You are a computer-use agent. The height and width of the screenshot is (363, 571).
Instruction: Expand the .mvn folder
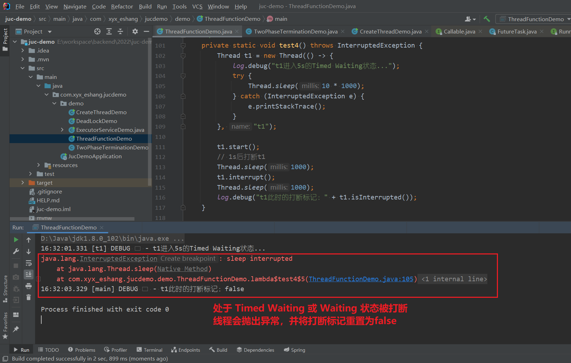point(23,59)
